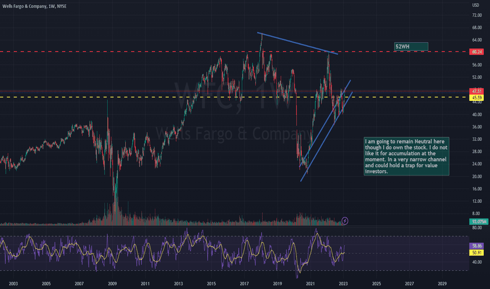The height and width of the screenshot is (289, 490).
Task: Click the 2011 time axis label
Action: 145,284
